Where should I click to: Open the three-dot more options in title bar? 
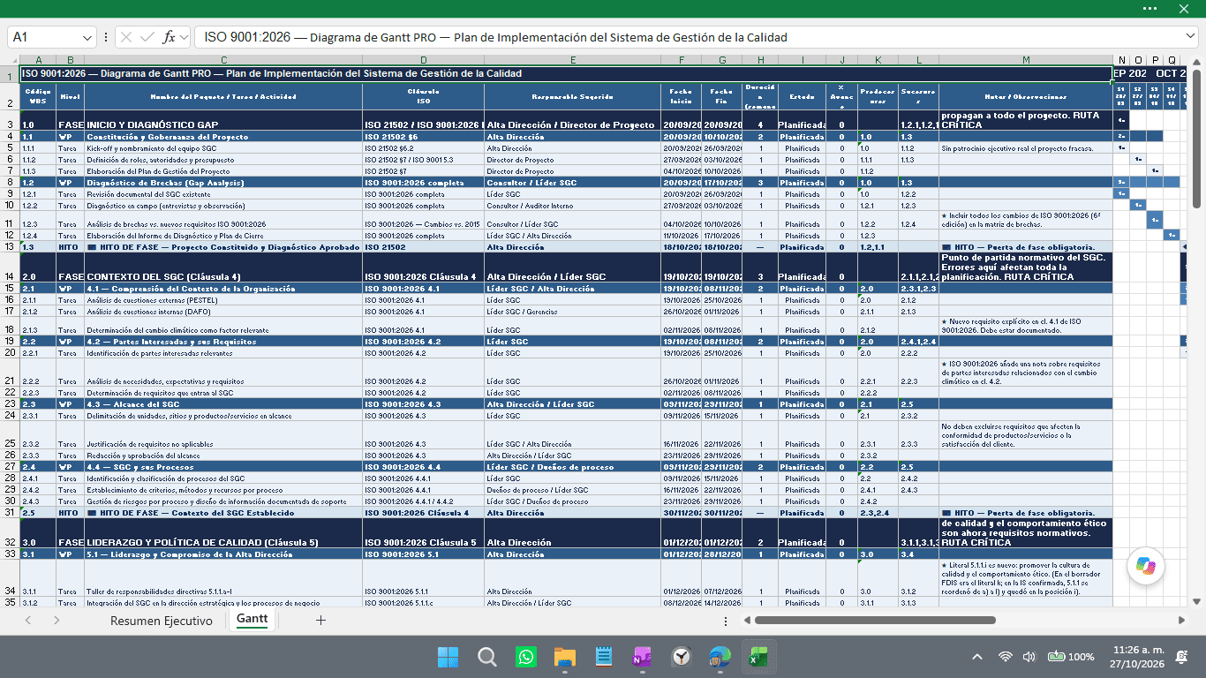click(x=1149, y=8)
